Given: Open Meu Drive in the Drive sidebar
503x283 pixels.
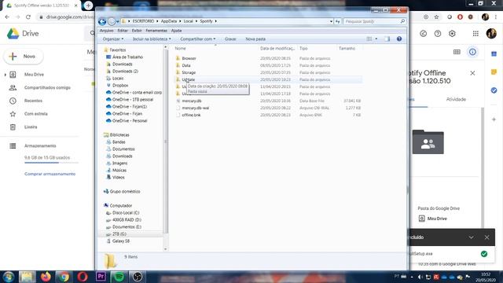Looking at the screenshot, I should click(34, 75).
